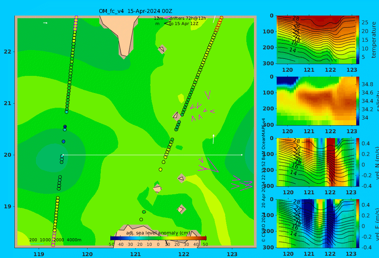Click the 'vel. N (m/s)' axis label

coord(377,163)
